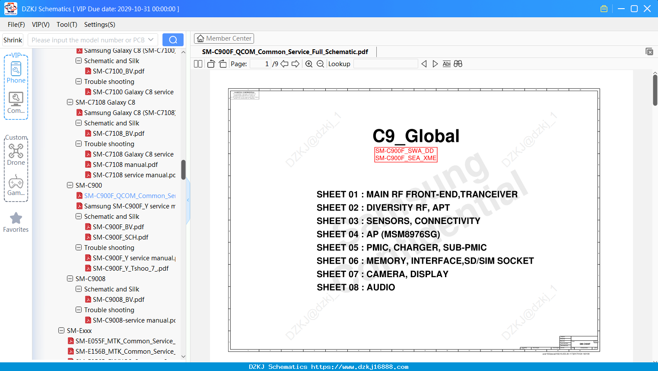Open SM-C9008-service manual file
The image size is (658, 371).
134,320
